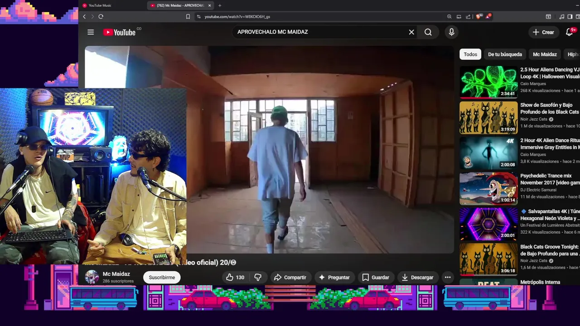This screenshot has height=326, width=580.
Task: Click the Psychedelic Trance mix title text
Action: [550, 179]
